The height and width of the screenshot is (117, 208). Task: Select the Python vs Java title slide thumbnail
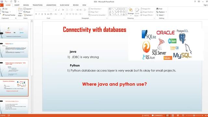coord(14,30)
